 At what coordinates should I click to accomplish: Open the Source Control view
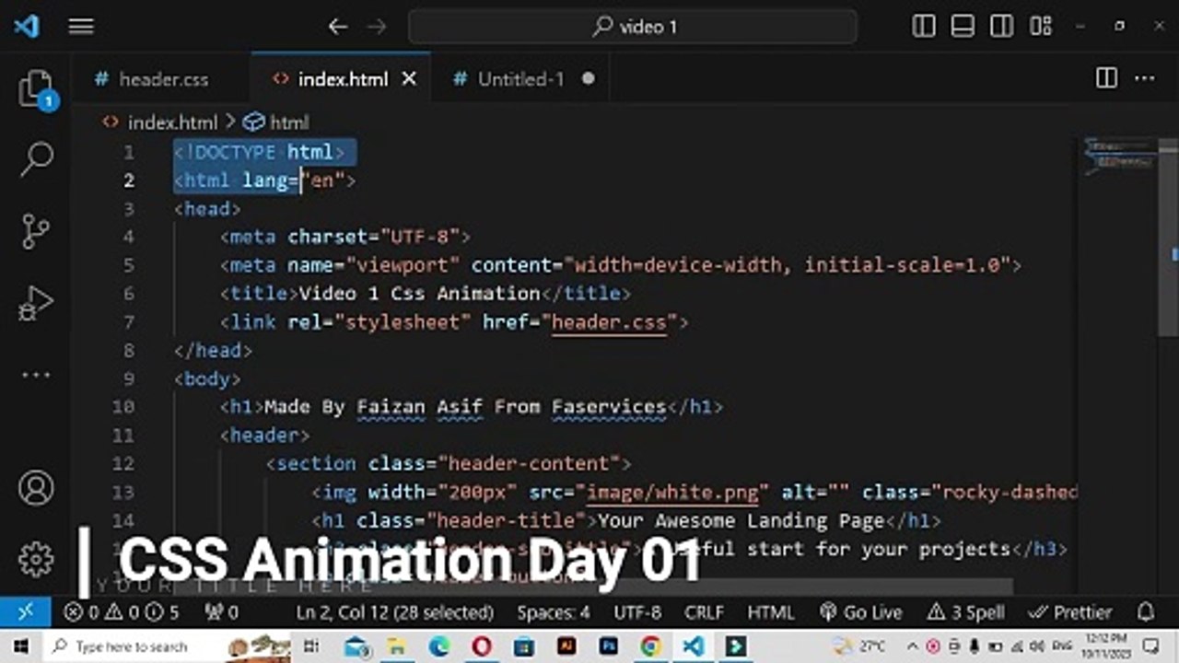[36, 231]
